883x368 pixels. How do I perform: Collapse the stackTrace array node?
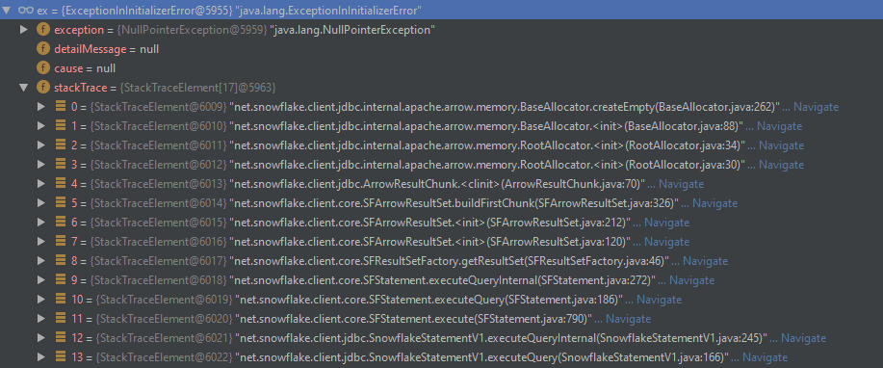point(24,88)
